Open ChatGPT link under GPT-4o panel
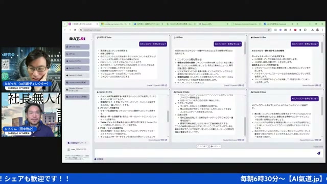 click(234, 85)
